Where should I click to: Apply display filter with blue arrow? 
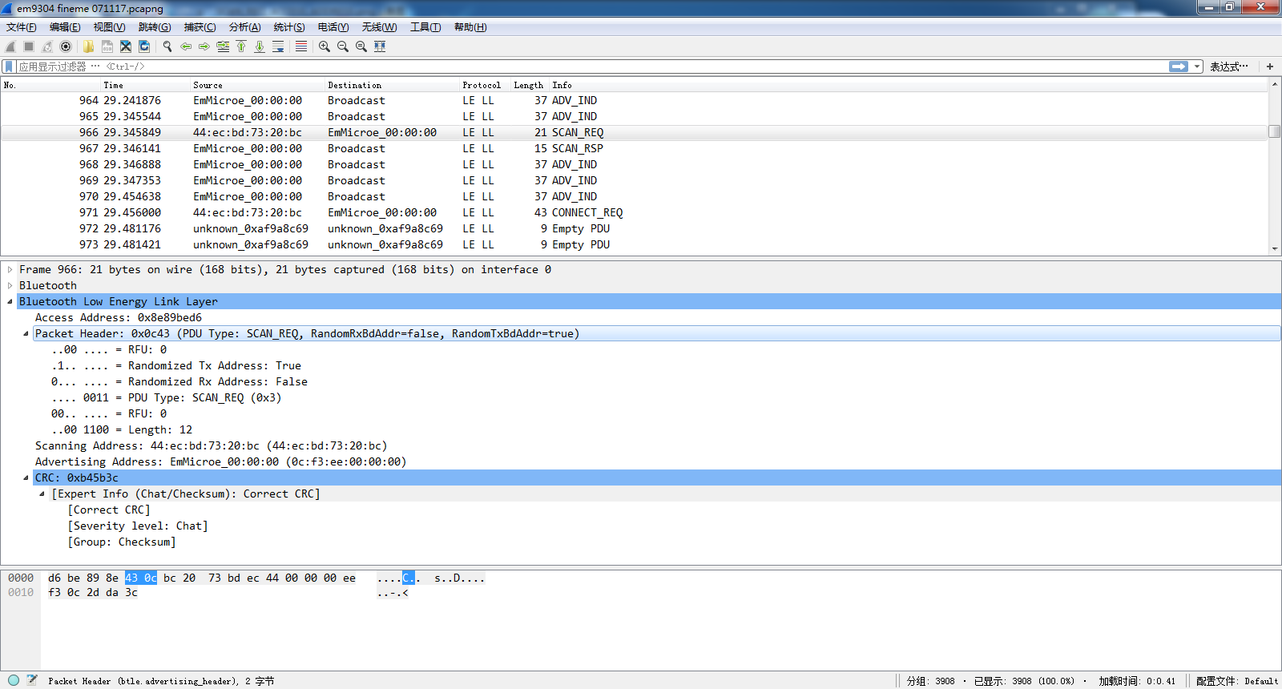coord(1179,66)
